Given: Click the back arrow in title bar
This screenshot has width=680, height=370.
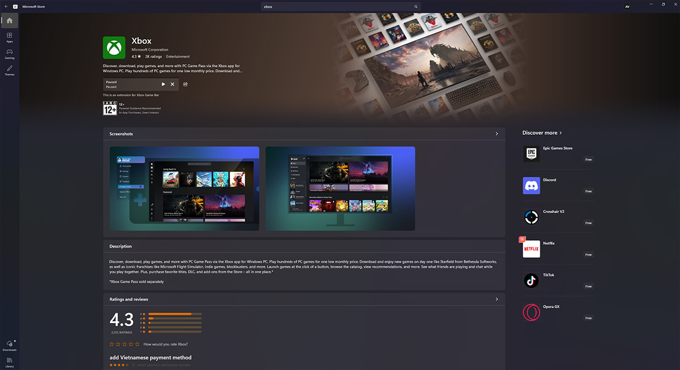Looking at the screenshot, I should coord(6,6).
